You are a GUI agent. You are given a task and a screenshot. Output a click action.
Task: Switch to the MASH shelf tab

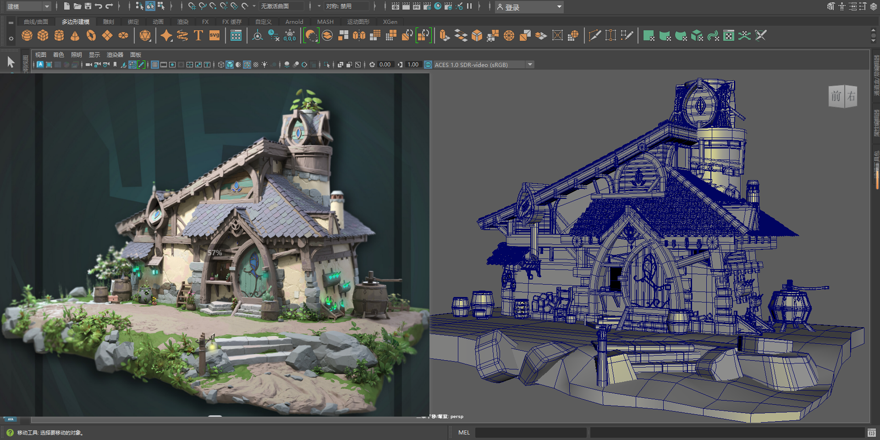pyautogui.click(x=325, y=22)
